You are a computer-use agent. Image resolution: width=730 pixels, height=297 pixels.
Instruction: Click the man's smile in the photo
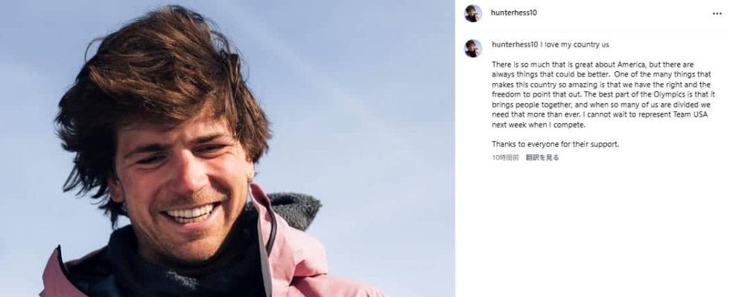[x=191, y=214]
